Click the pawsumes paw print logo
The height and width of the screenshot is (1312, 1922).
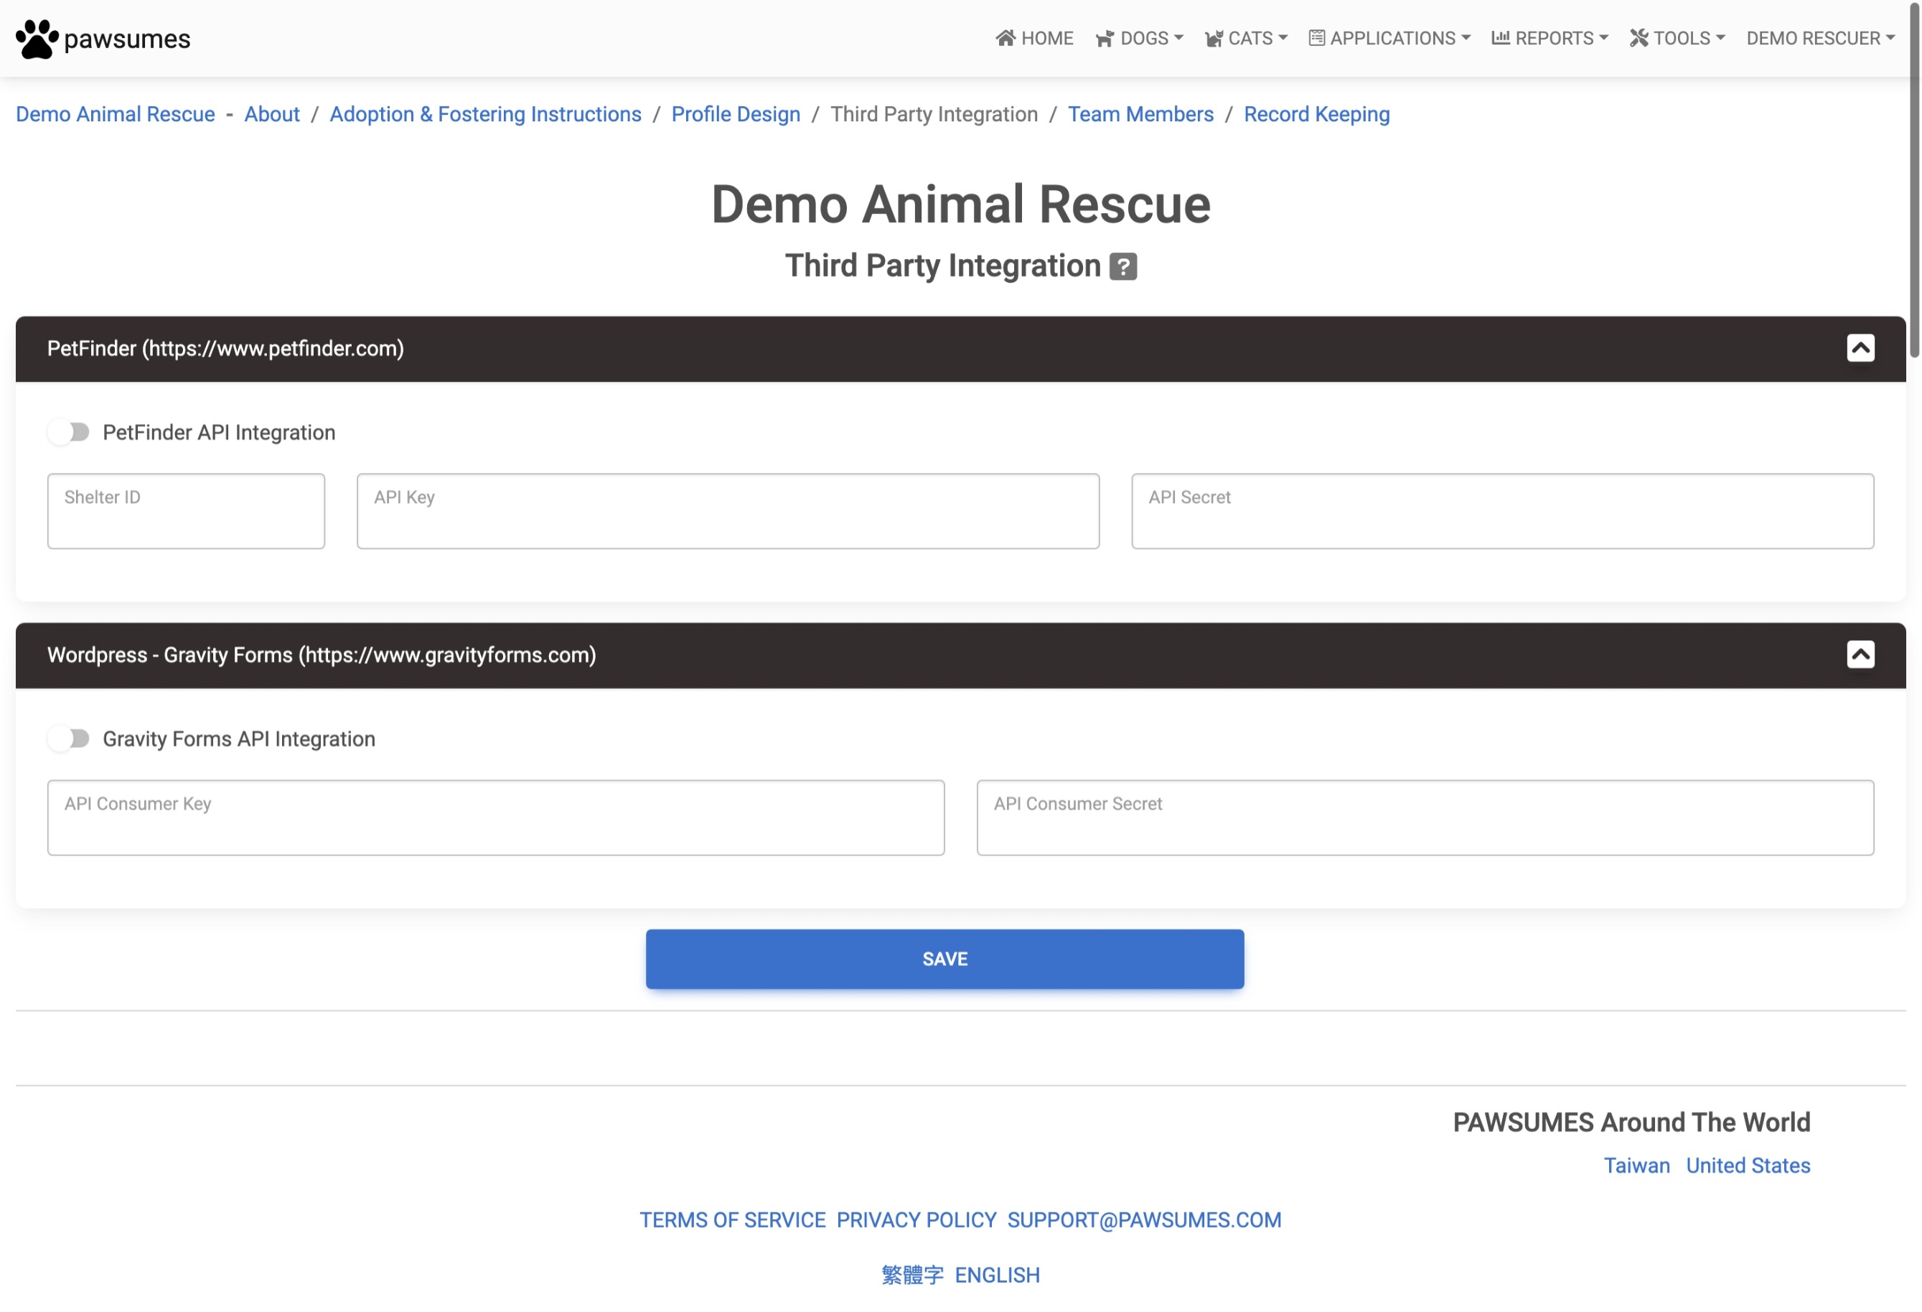tap(37, 39)
